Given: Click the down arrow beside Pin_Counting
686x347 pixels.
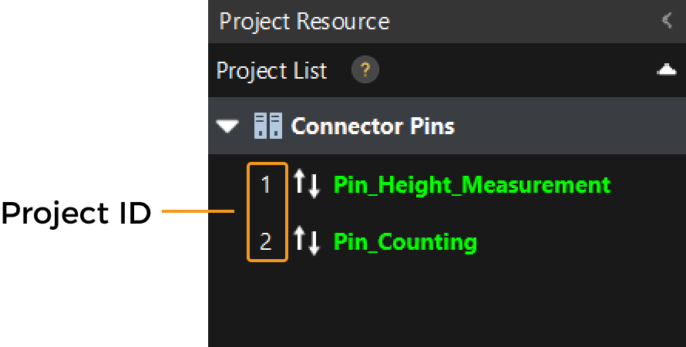Looking at the screenshot, I should click(x=314, y=243).
